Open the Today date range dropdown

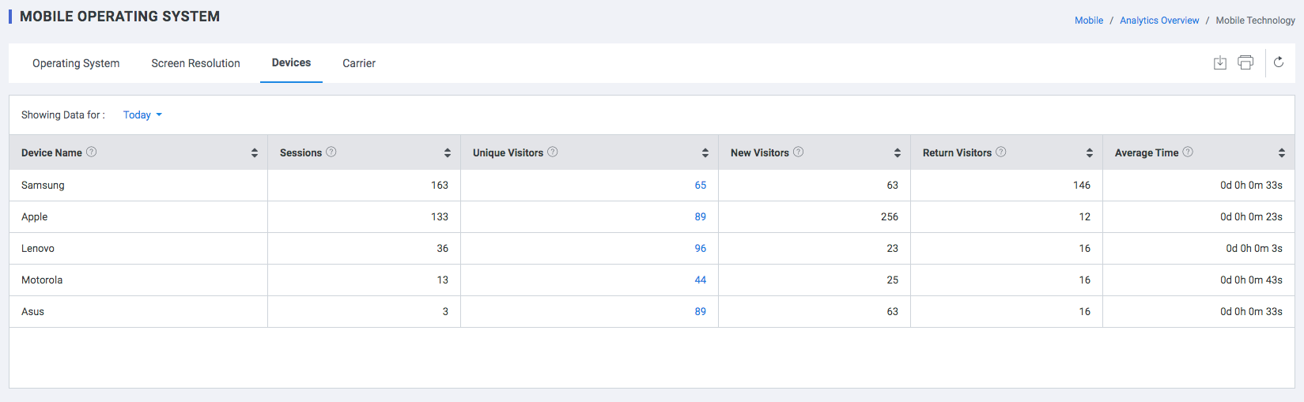142,115
